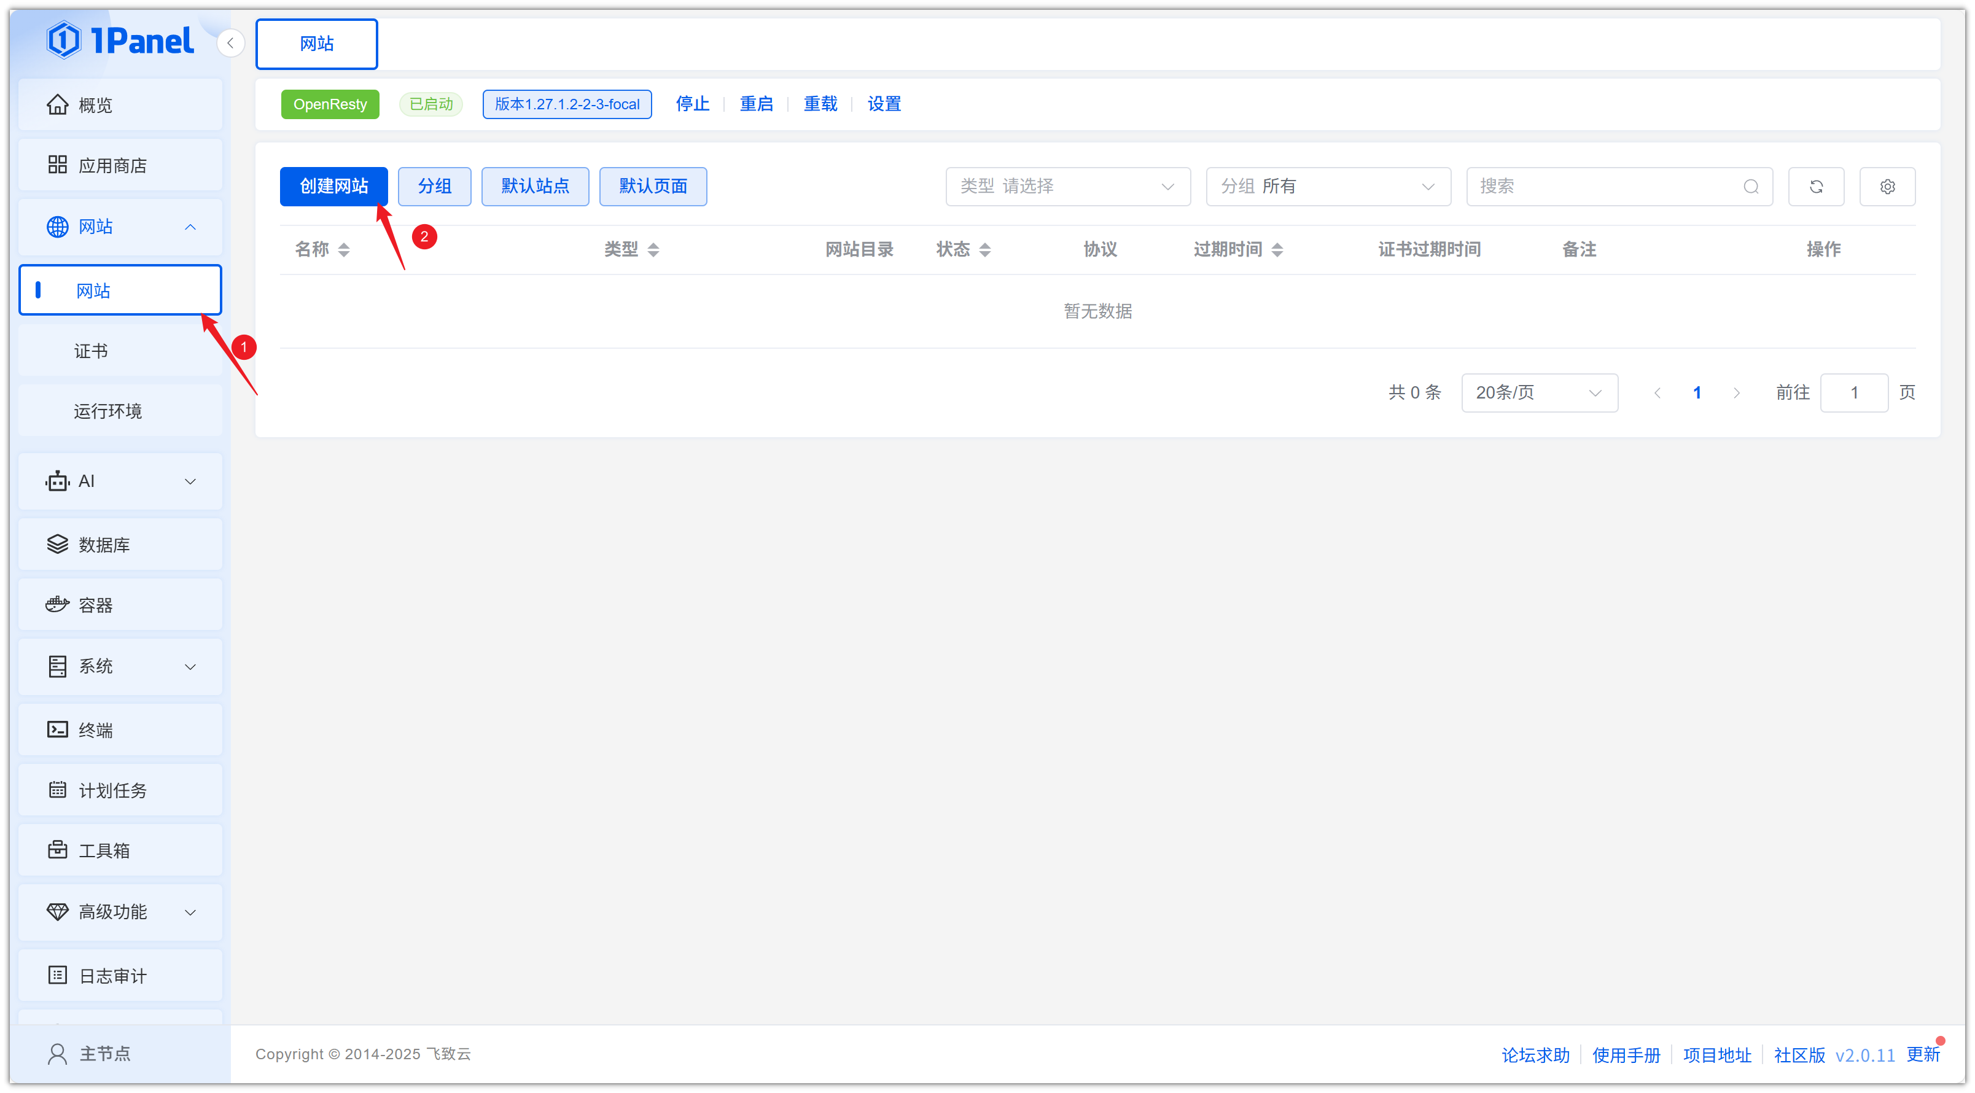The width and height of the screenshot is (1975, 1093).
Task: Open the 终端 terminal page
Action: (120, 729)
